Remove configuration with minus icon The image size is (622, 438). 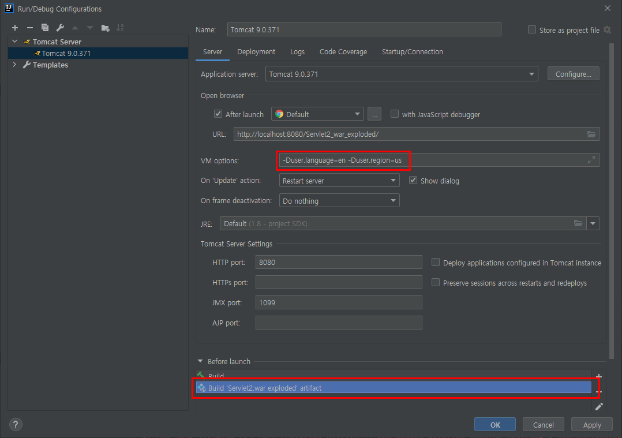[x=30, y=28]
